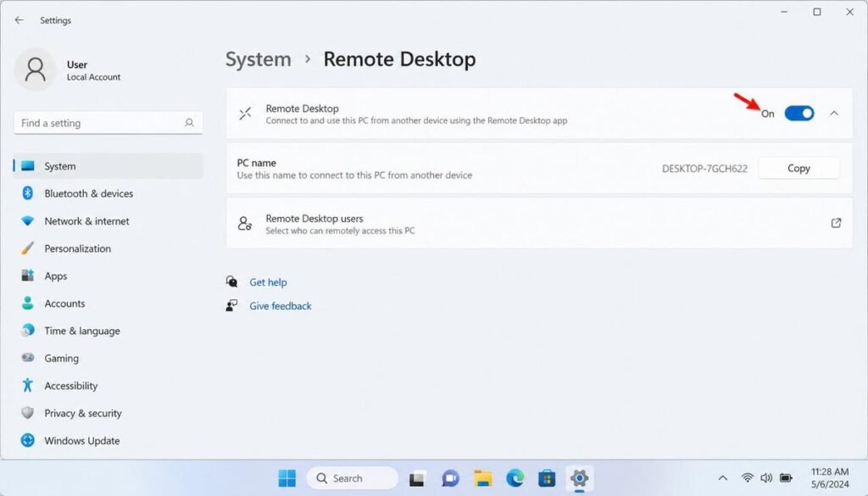Open Microsoft Store from the taskbar
Image resolution: width=868 pixels, height=496 pixels.
click(547, 478)
